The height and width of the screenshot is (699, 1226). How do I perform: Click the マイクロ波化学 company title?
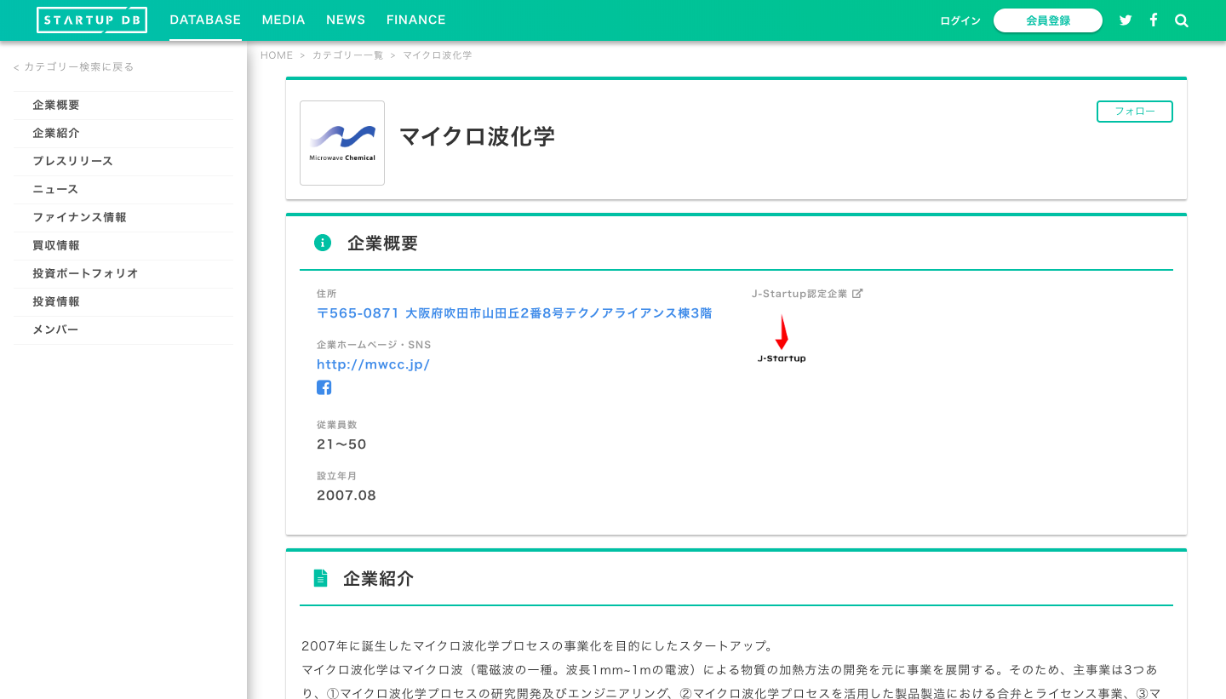477,136
